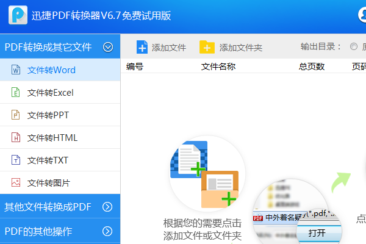Click the 文件名称 column header
Screen dimensions: 366x244
pos(218,66)
